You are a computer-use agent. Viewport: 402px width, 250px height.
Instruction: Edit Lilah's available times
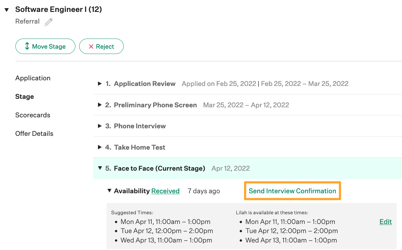pyautogui.click(x=386, y=221)
